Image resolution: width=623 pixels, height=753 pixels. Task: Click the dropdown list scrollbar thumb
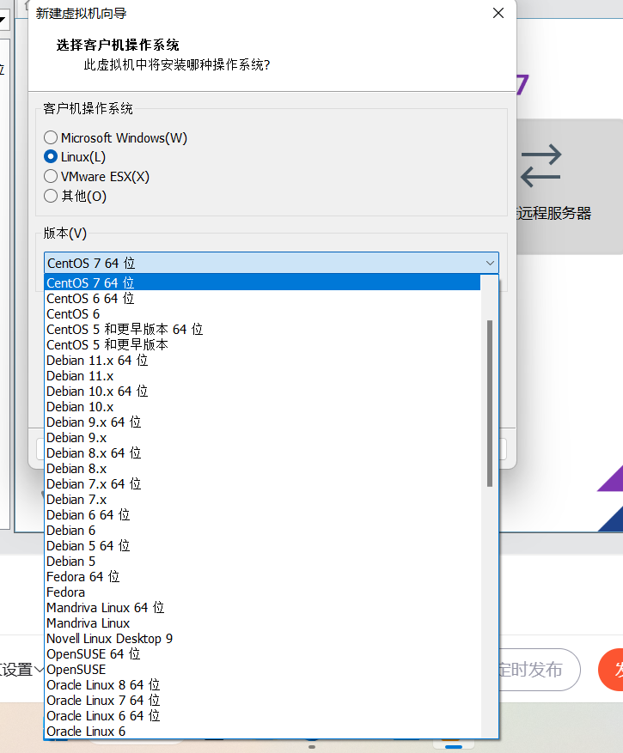tap(490, 404)
